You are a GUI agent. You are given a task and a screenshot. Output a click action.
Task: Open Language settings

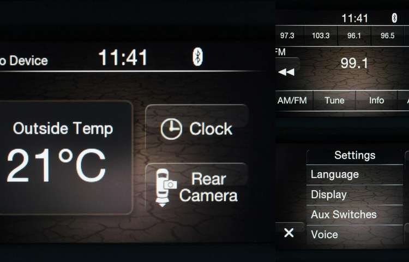pyautogui.click(x=355, y=175)
